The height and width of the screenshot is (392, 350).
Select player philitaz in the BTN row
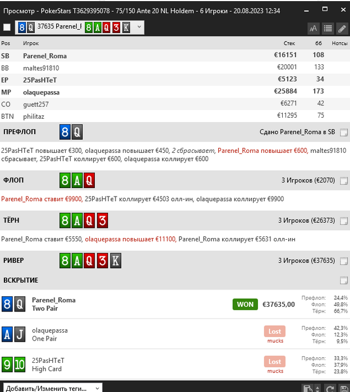(34, 116)
